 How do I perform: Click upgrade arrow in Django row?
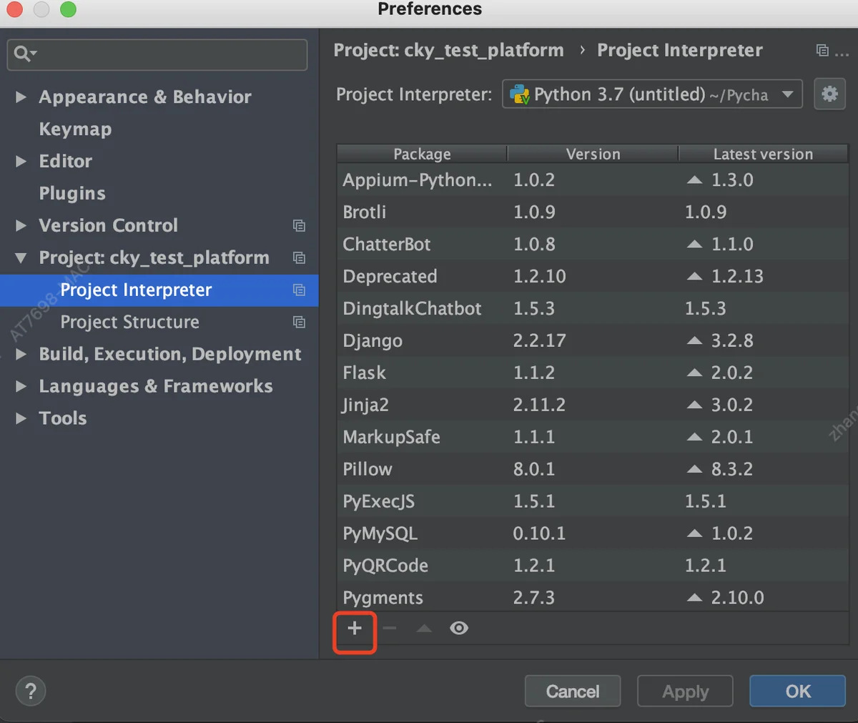694,341
